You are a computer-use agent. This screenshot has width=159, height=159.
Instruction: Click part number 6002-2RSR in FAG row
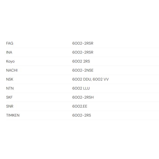(83, 43)
